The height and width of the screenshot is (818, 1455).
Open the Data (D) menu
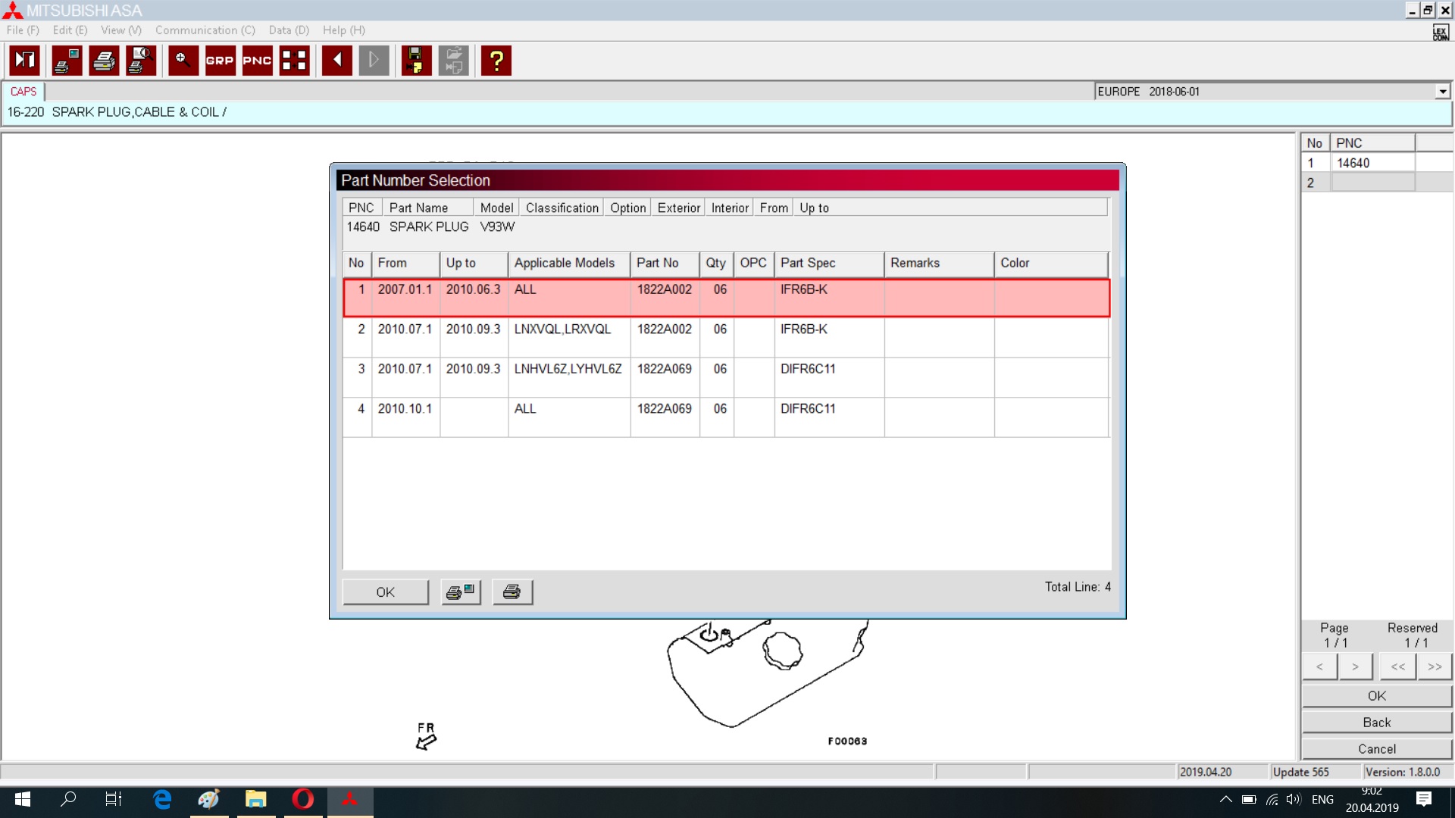click(289, 30)
